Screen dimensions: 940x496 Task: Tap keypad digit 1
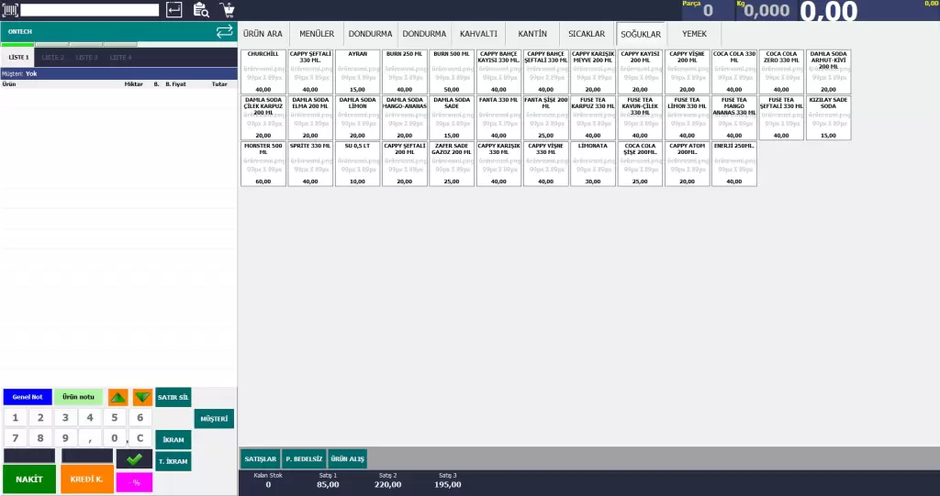click(16, 417)
